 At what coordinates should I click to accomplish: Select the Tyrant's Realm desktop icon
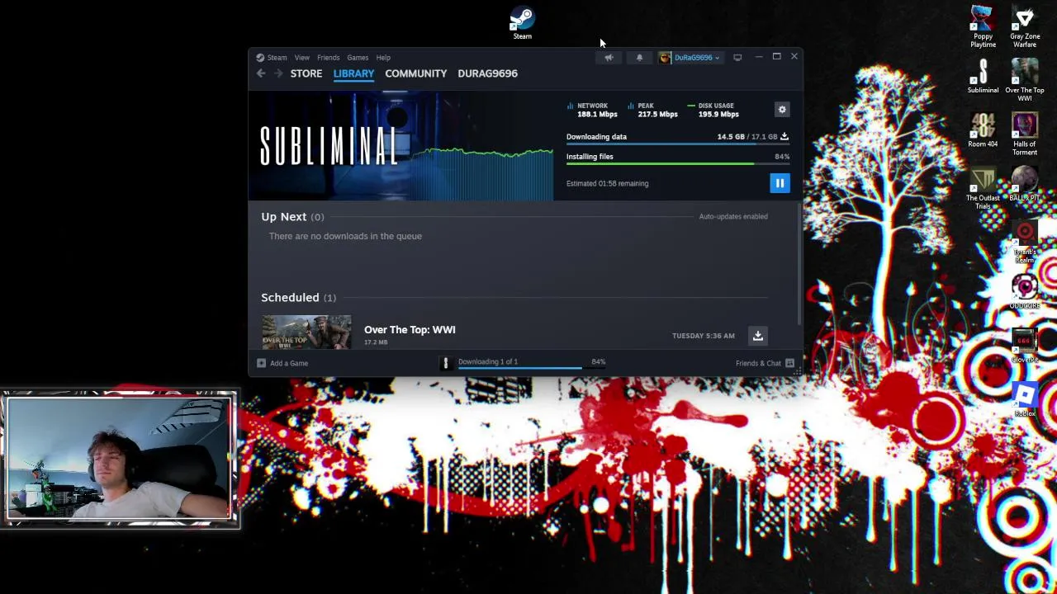tap(1025, 243)
